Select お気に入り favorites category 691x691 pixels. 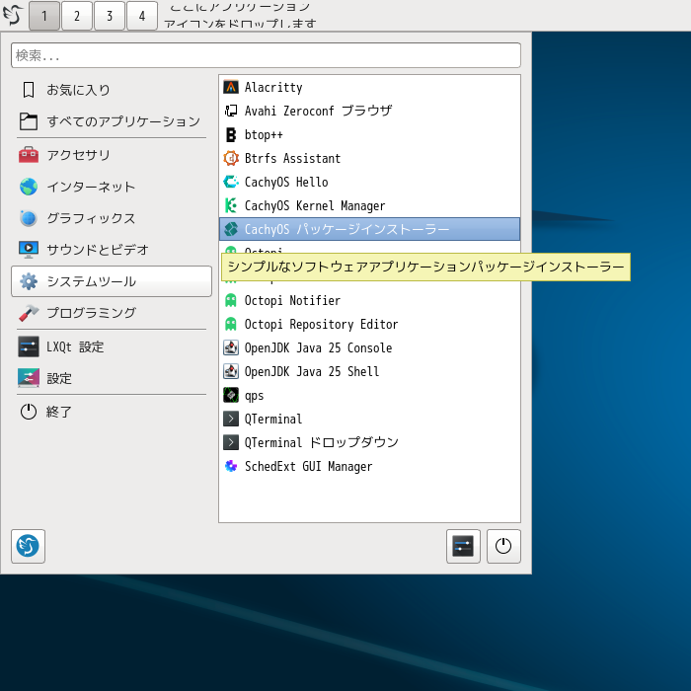112,90
